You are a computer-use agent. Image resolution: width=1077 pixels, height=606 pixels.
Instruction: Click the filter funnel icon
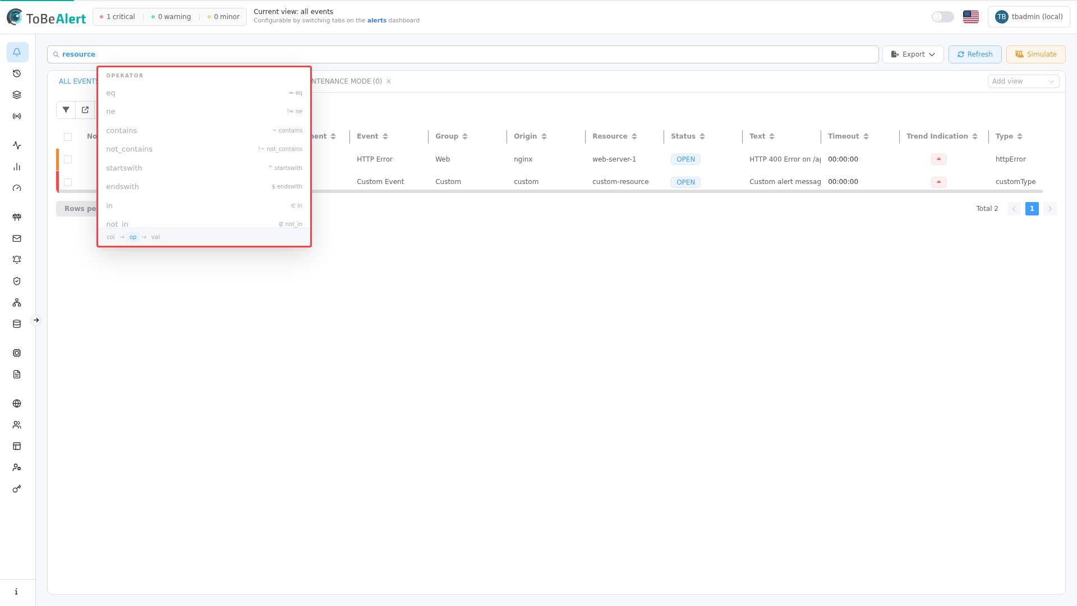coord(66,110)
